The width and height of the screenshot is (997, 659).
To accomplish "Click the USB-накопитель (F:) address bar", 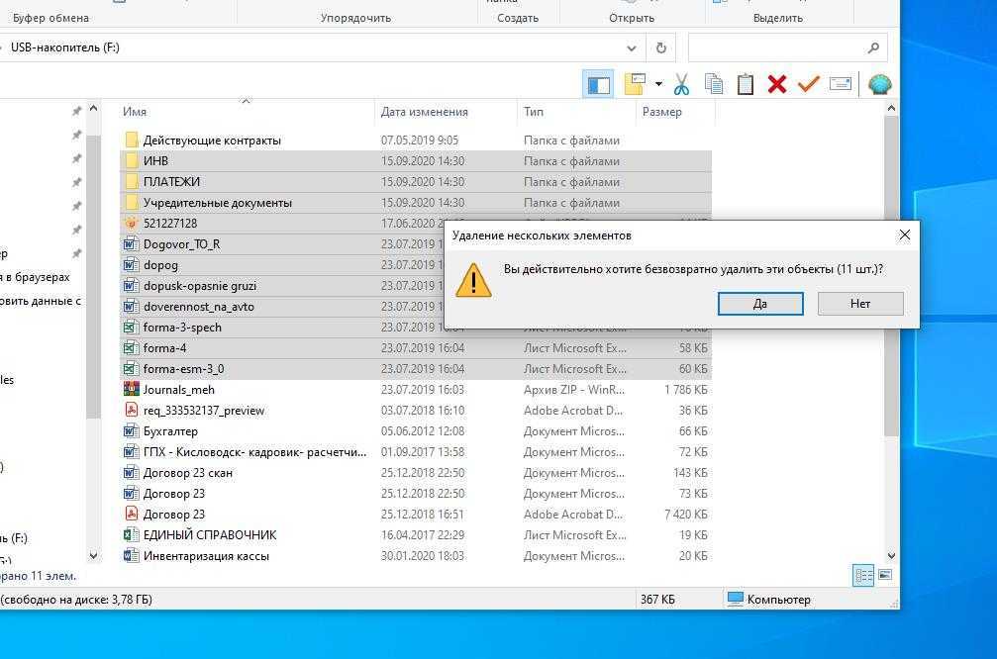I will point(318,47).
